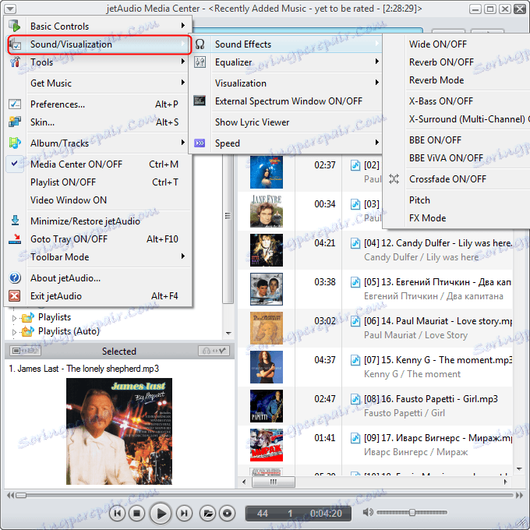Viewport: 530px width, 530px height.
Task: Click the Goto Tray icon
Action: (15, 238)
